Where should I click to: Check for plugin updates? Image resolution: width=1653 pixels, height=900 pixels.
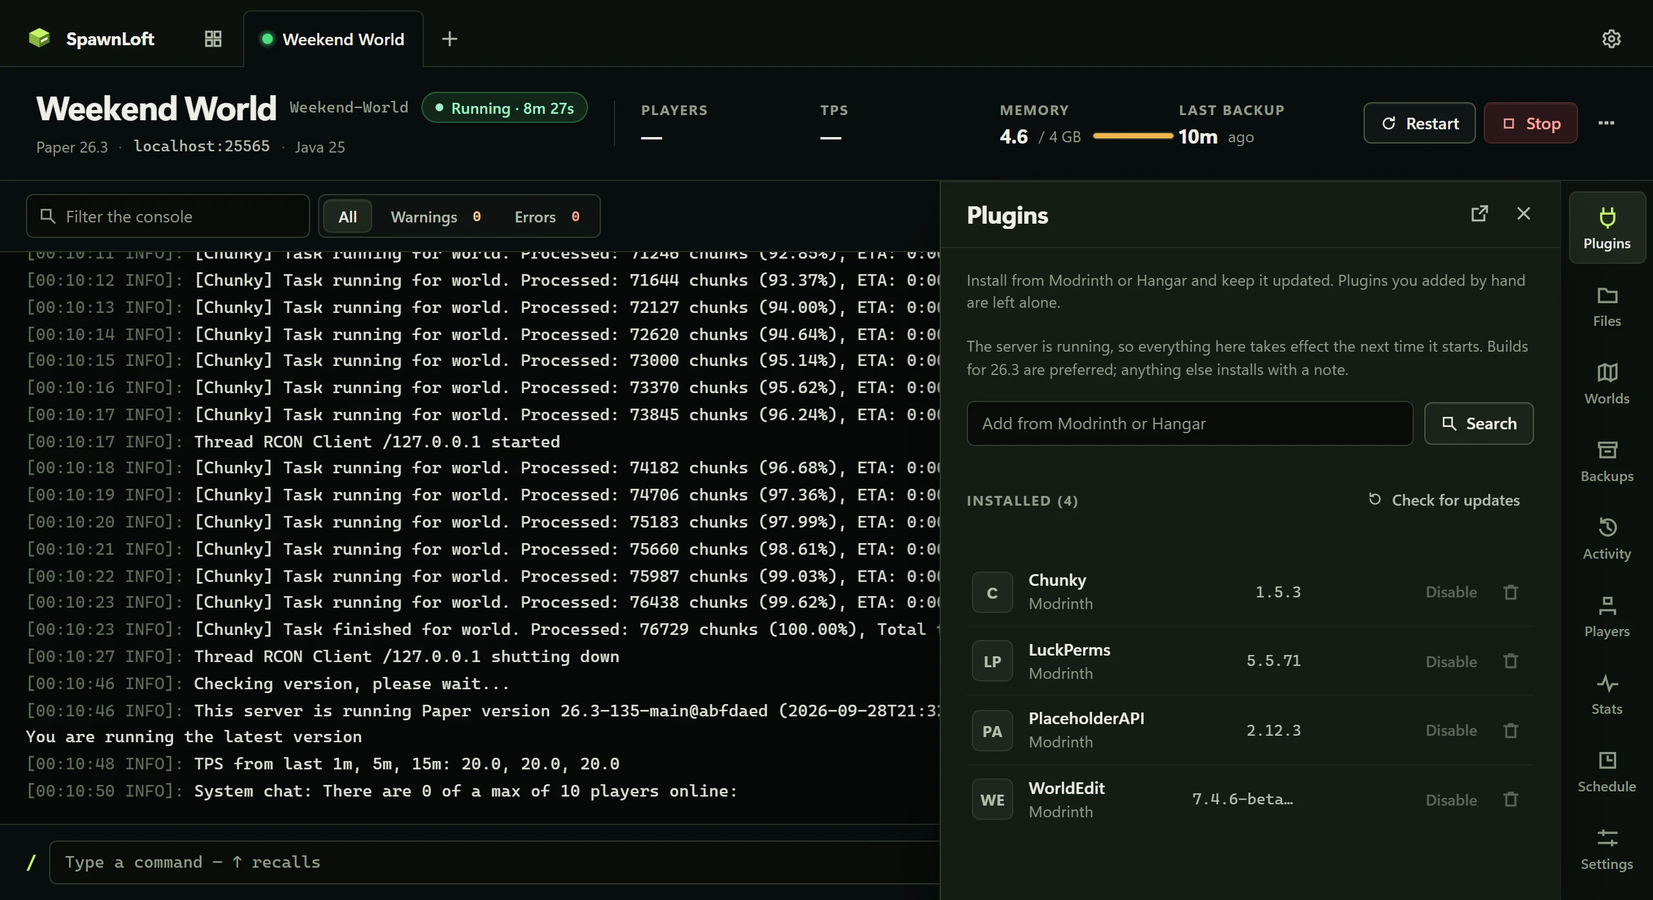coord(1444,500)
